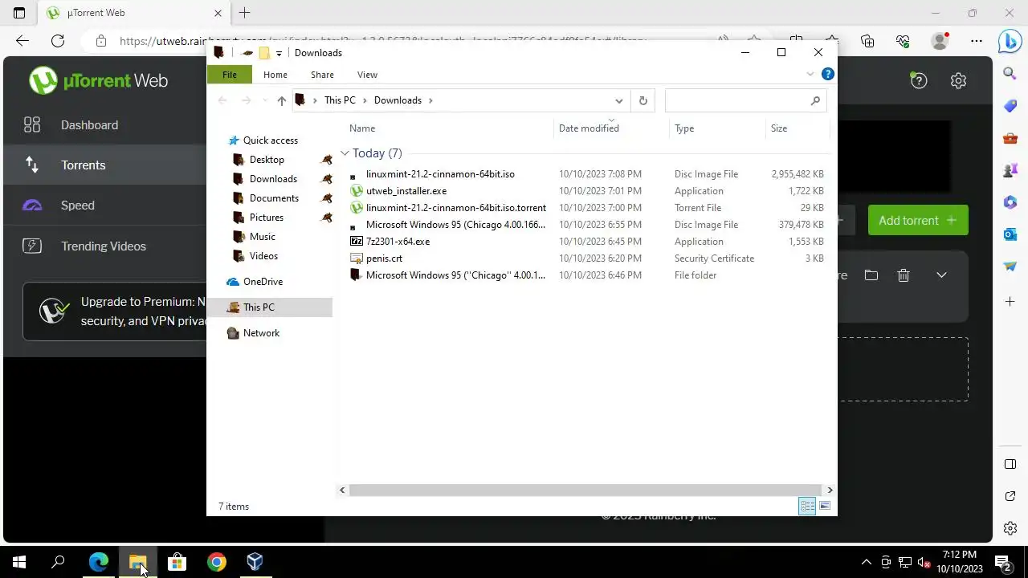Open Outlook icon in Edge sidebar

coord(1010,234)
